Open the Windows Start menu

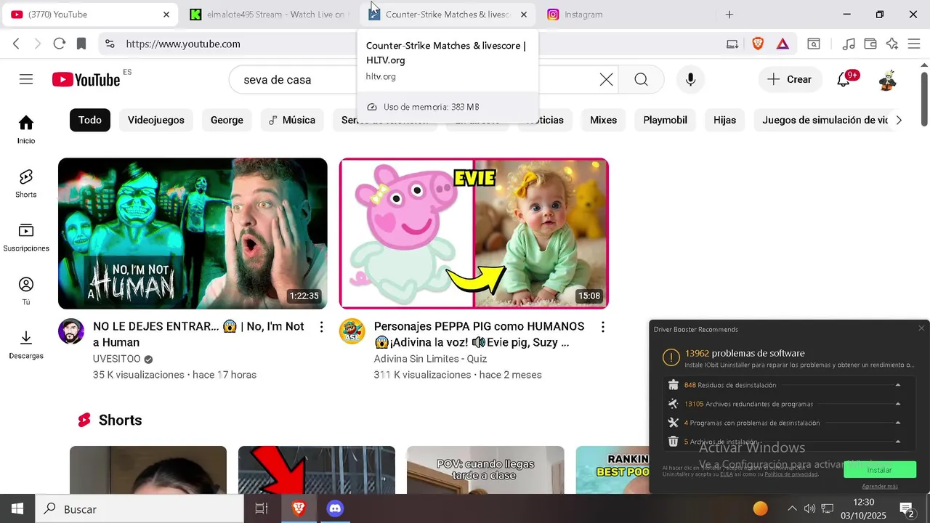(x=17, y=508)
